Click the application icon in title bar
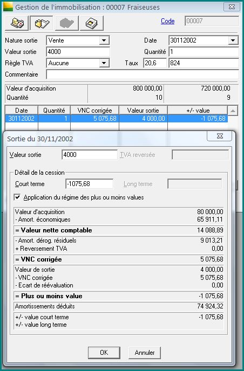244x371 pixels. (x=8, y=6)
